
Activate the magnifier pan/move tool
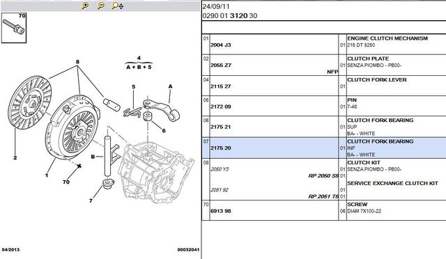click(x=118, y=6)
